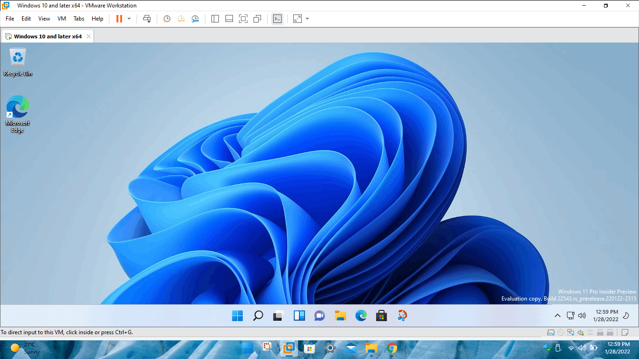639x359 pixels.
Task: Open the VMware message log icon
Action: coord(624,333)
